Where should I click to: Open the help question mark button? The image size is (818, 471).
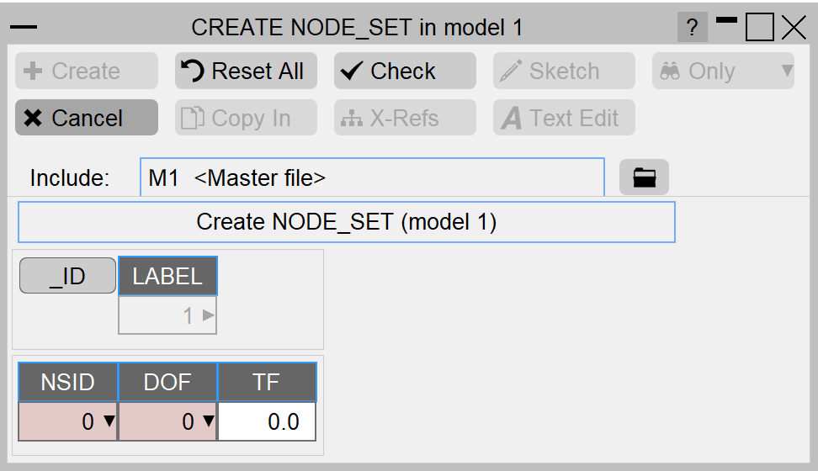coord(692,29)
